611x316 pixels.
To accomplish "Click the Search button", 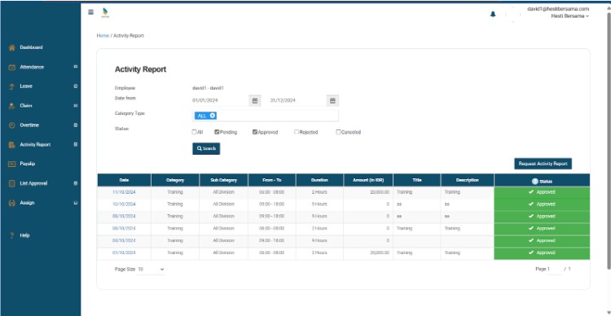I will point(206,148).
